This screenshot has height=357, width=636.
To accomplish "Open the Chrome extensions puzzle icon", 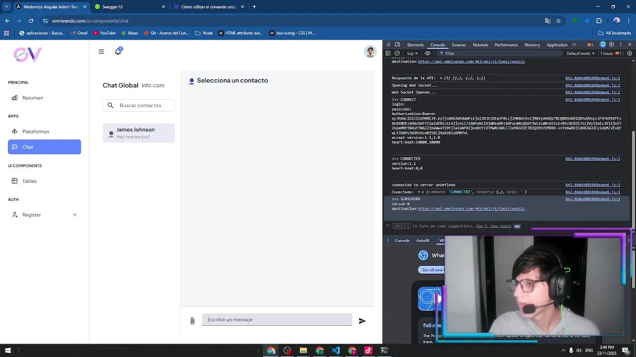I will tap(599, 21).
